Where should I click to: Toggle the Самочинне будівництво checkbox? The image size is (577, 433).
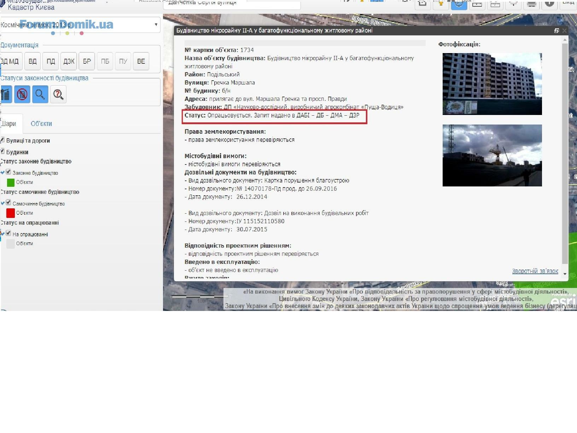tap(8, 203)
